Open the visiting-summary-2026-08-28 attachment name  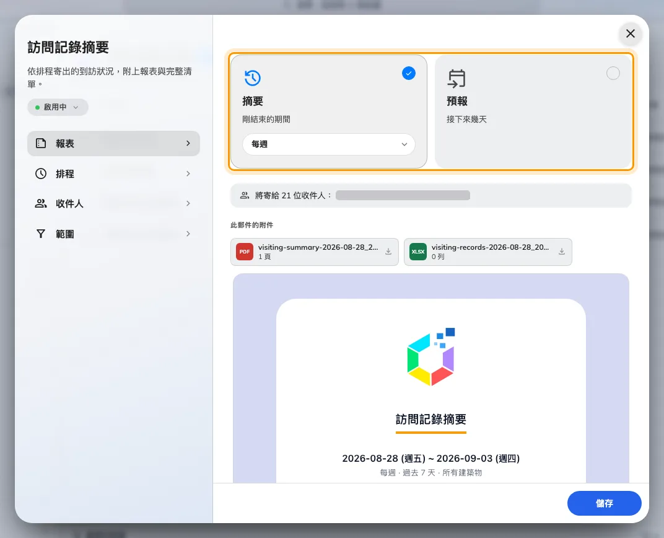tap(318, 247)
